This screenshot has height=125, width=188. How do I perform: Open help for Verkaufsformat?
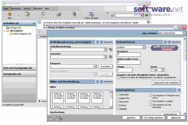pyautogui.click(x=165, y=42)
